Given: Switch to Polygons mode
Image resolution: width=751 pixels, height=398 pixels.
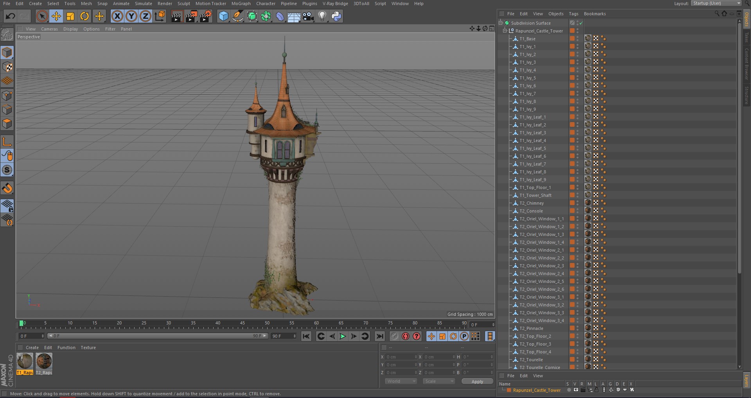Looking at the screenshot, I should 7,124.
